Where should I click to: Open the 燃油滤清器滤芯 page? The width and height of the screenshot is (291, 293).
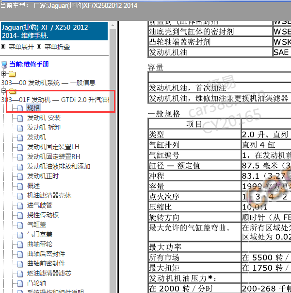point(49,273)
